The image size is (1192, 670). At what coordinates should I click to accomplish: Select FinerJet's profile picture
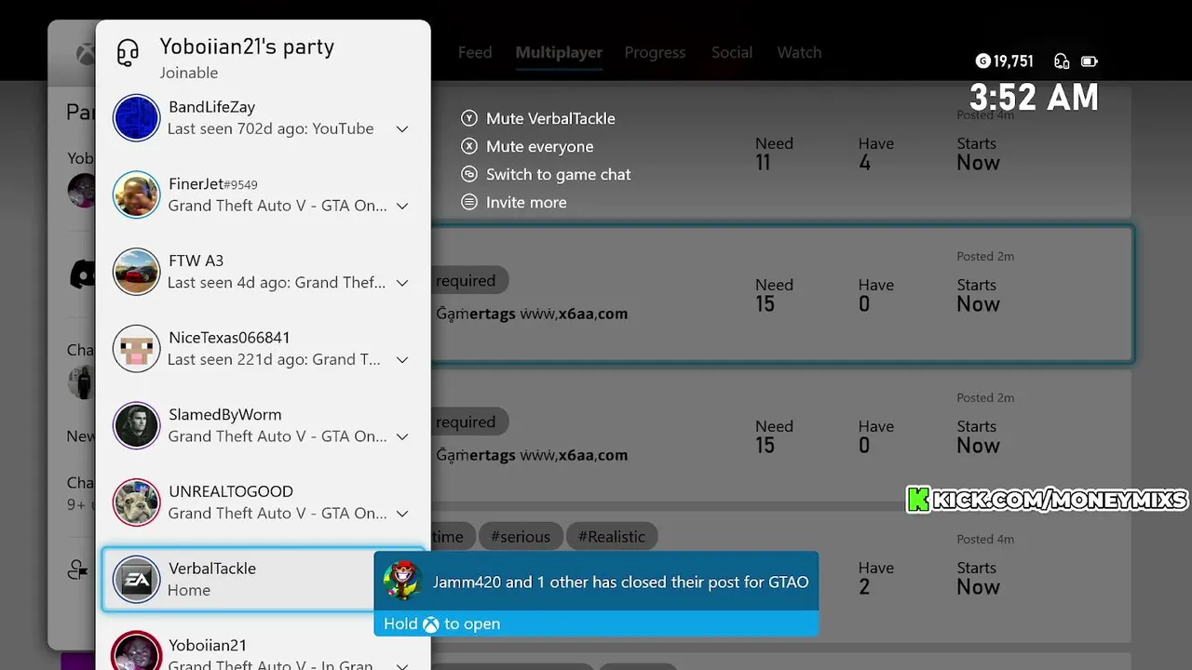[136, 194]
